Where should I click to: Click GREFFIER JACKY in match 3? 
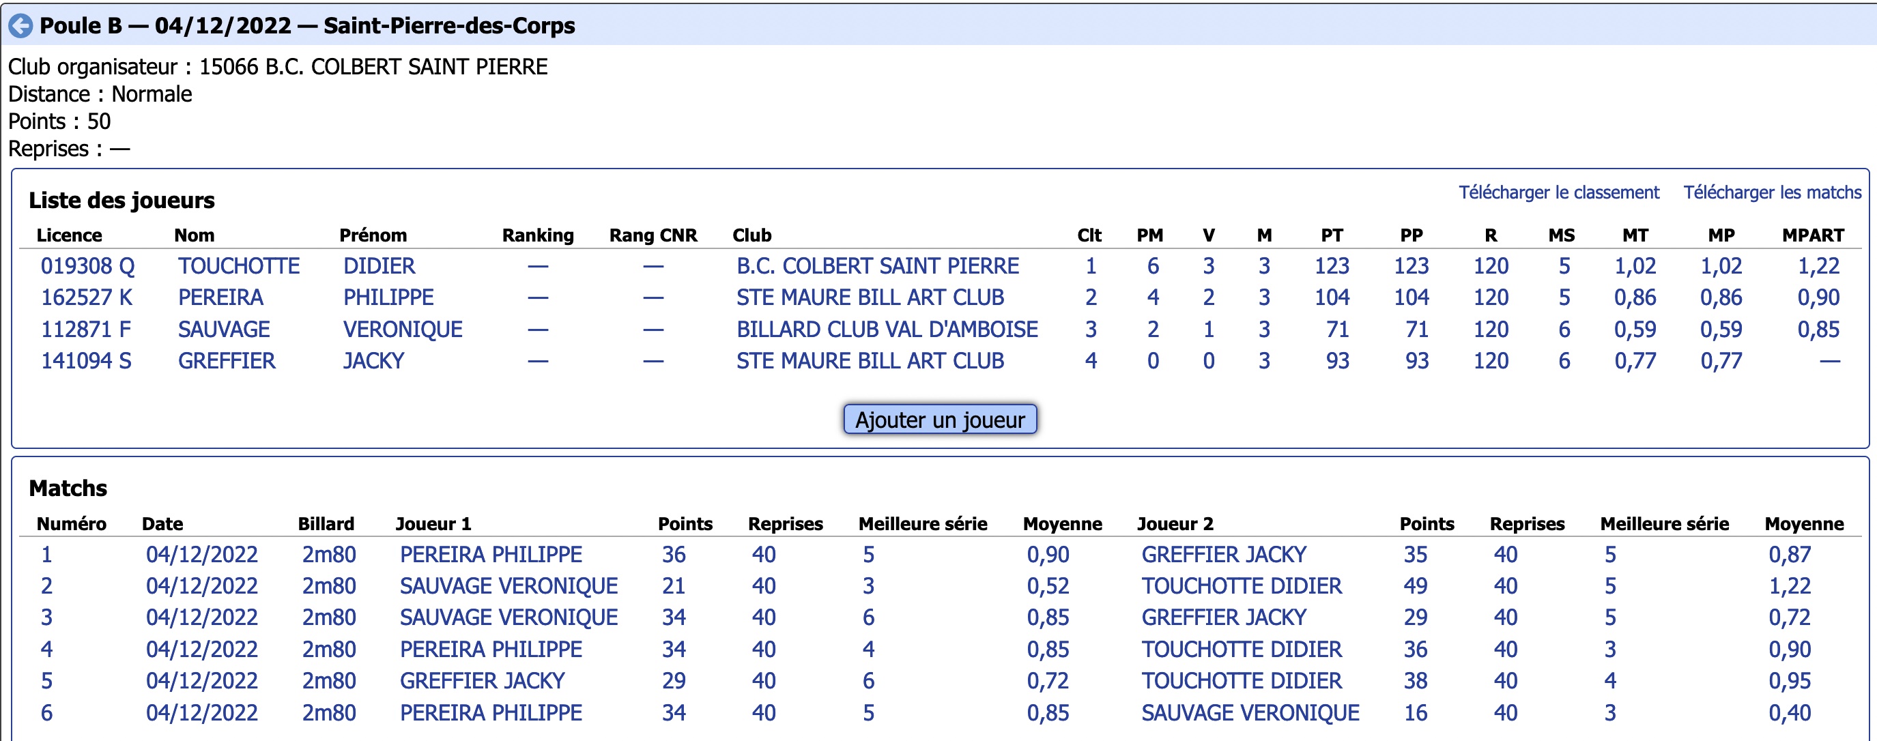tap(1223, 617)
